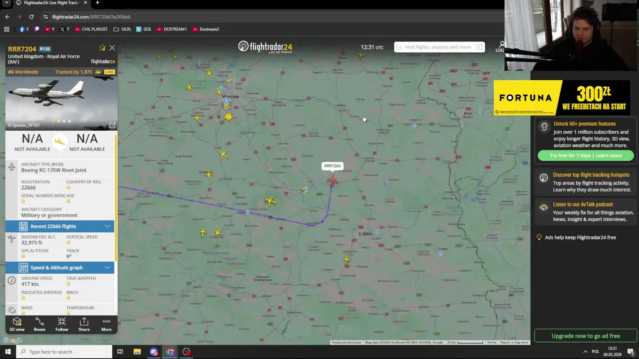
Task: Click the Tracked by 1,371 text
Action: pos(73,72)
